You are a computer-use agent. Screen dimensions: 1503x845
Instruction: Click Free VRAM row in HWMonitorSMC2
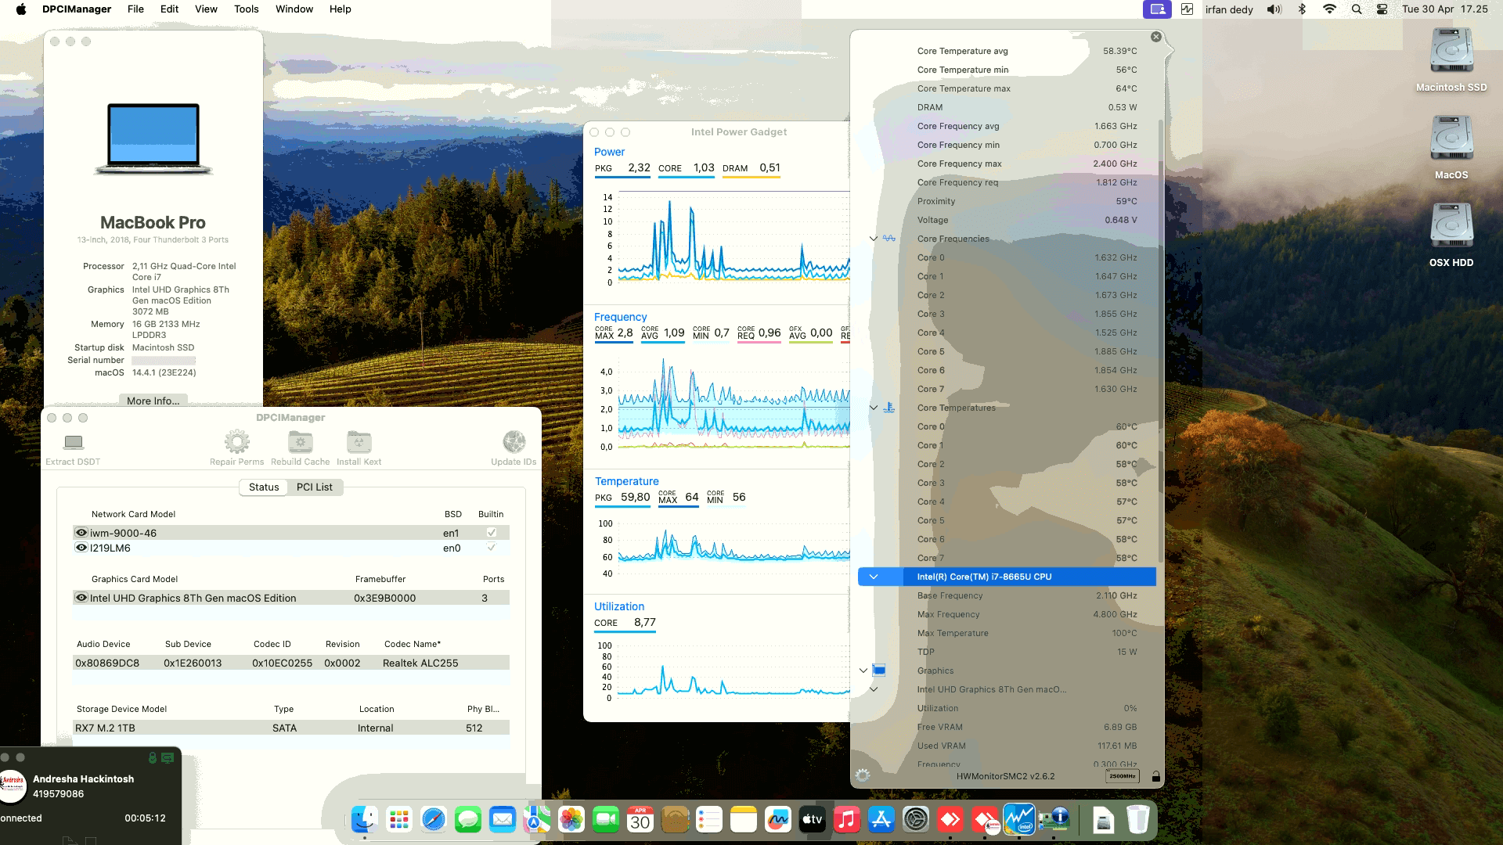(x=1027, y=727)
